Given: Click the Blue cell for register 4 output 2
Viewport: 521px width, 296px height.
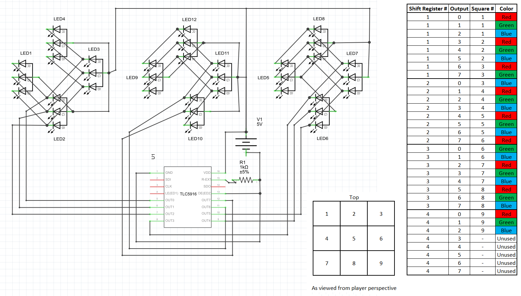Looking at the screenshot, I should point(506,230).
